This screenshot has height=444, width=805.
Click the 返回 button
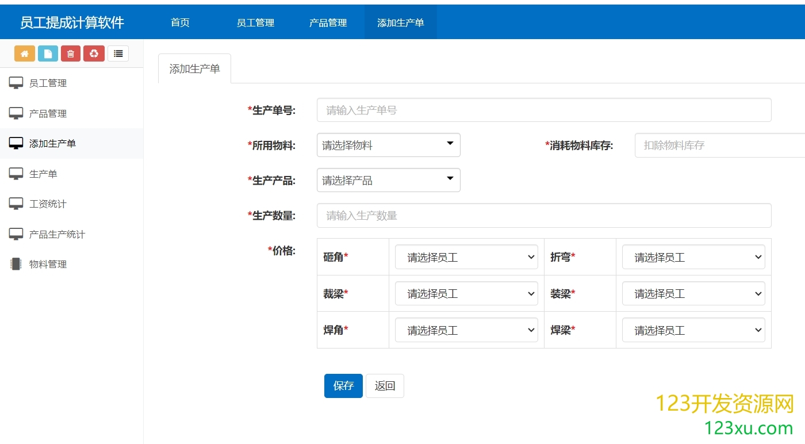tap(385, 386)
